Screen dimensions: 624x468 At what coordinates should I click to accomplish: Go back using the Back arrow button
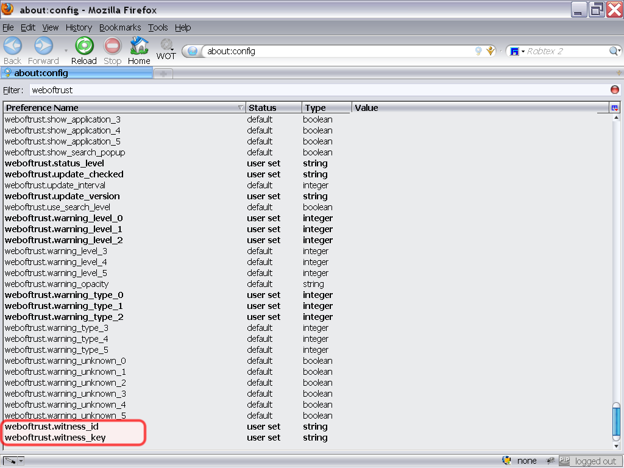click(12, 46)
